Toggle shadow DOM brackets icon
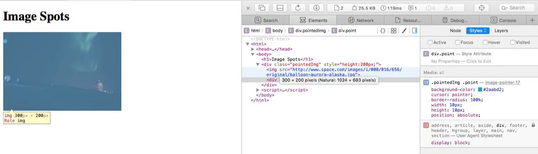This screenshot has width=538, height=154. (x=383, y=31)
